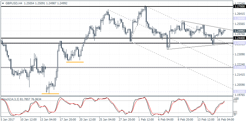Click the 1.26410 price axis value

click(x=239, y=14)
